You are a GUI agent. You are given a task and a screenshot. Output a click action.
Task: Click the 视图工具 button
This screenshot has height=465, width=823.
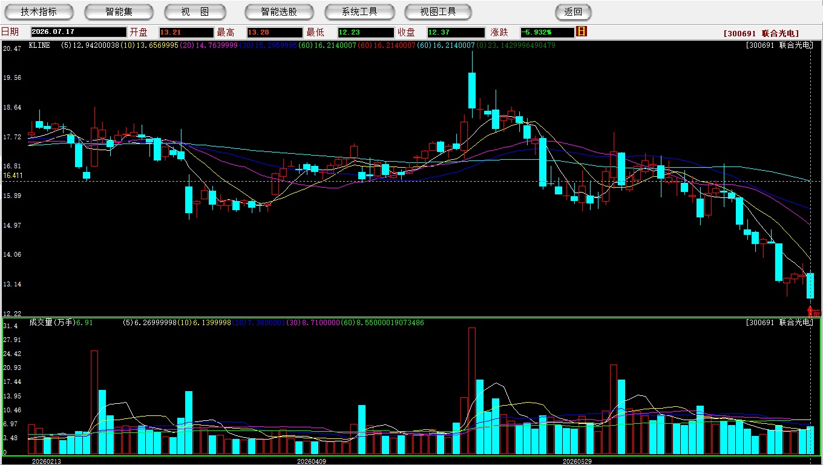pos(438,12)
